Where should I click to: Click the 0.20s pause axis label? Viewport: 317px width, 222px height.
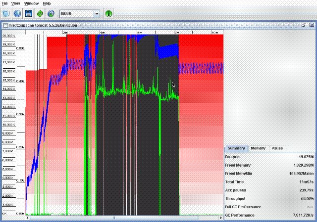[x=20, y=147]
